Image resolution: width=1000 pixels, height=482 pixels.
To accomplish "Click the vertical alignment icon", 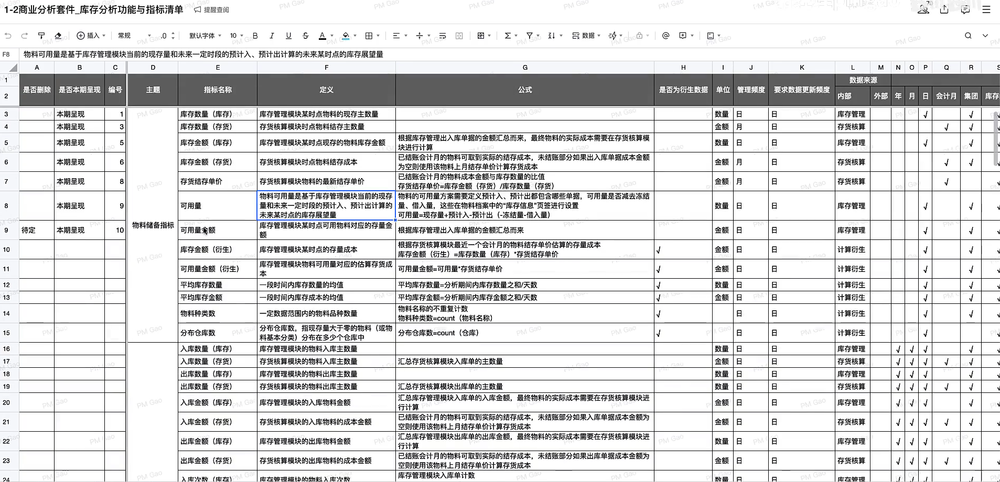I will pyautogui.click(x=420, y=36).
